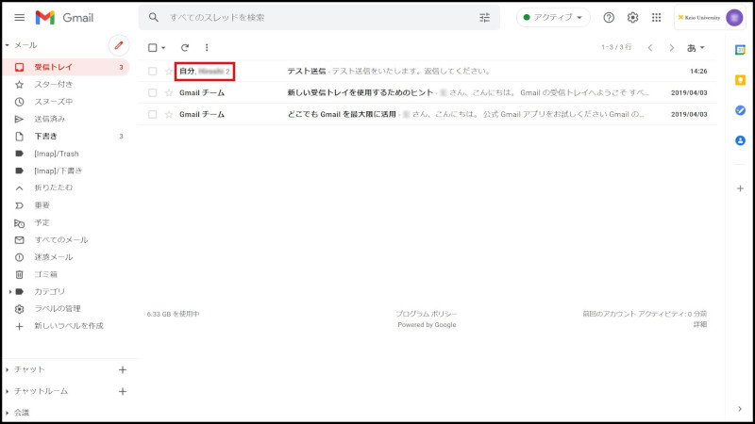The width and height of the screenshot is (755, 424).
Task: Click the search filter options icon
Action: pyautogui.click(x=485, y=18)
